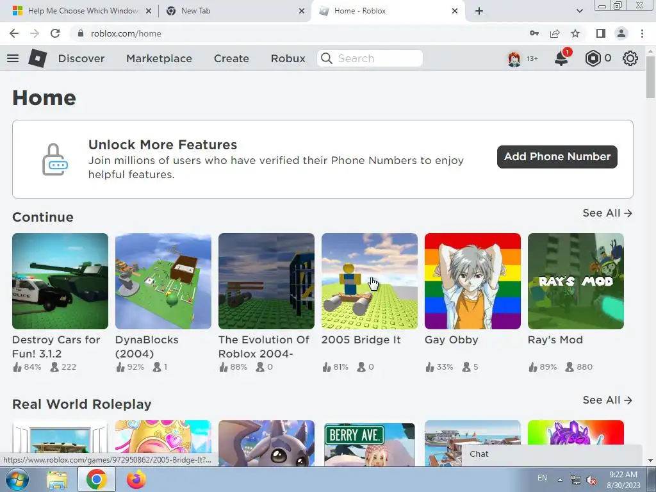This screenshot has height=492, width=656.
Task: Click in the Roblox Search field
Action: [370, 58]
